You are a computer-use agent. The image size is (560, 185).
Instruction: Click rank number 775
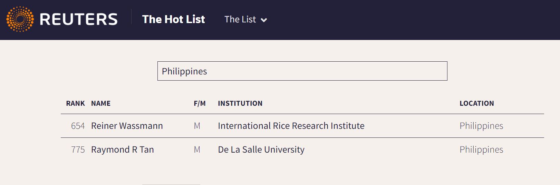(x=78, y=150)
